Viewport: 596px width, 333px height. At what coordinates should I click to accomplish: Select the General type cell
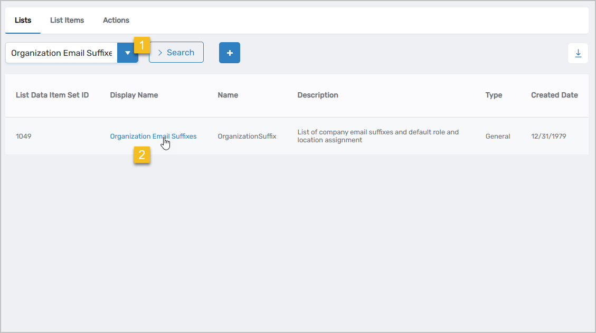pos(498,136)
